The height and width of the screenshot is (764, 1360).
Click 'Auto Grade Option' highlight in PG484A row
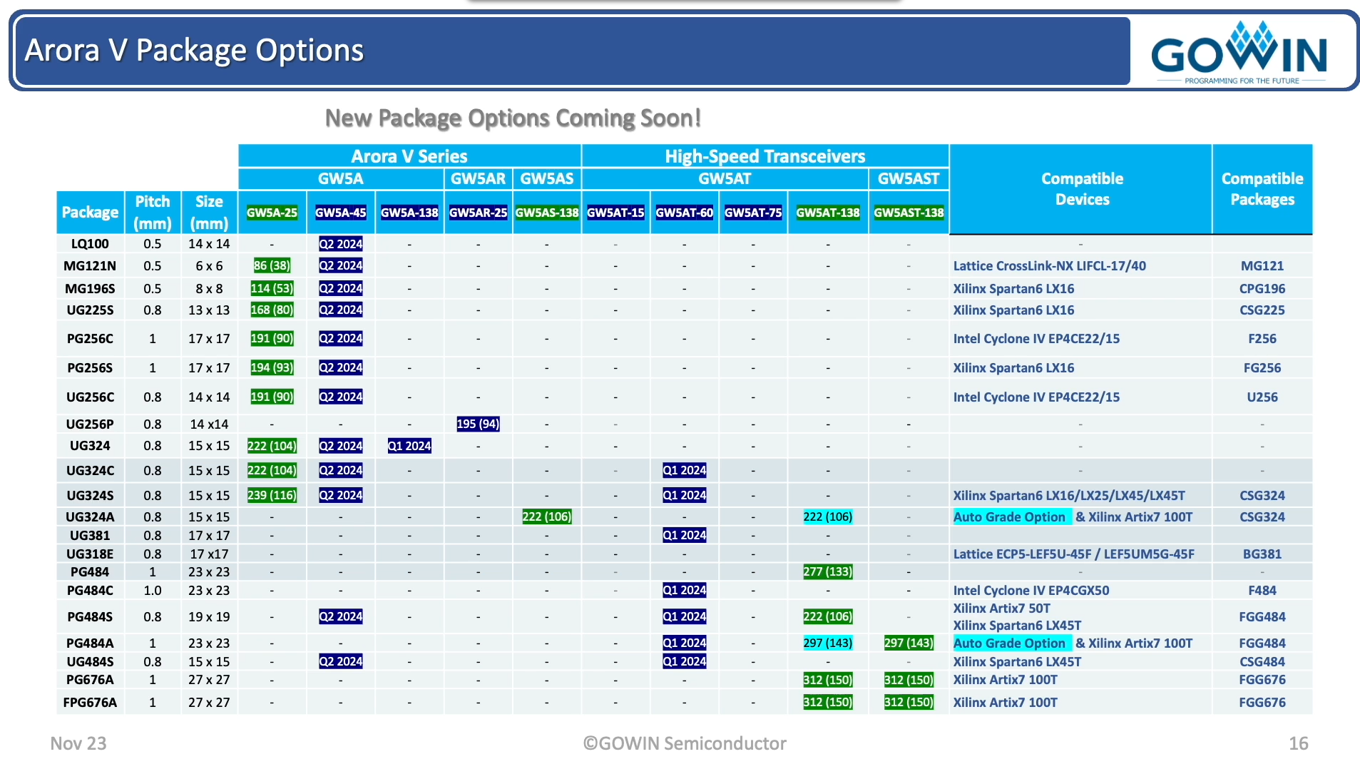[1012, 643]
